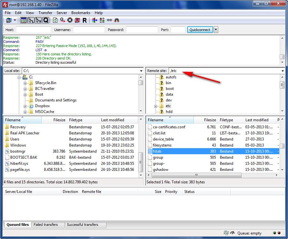Click the directory comparison icon
Viewport: 288px width, 239px height.
coord(102,20)
